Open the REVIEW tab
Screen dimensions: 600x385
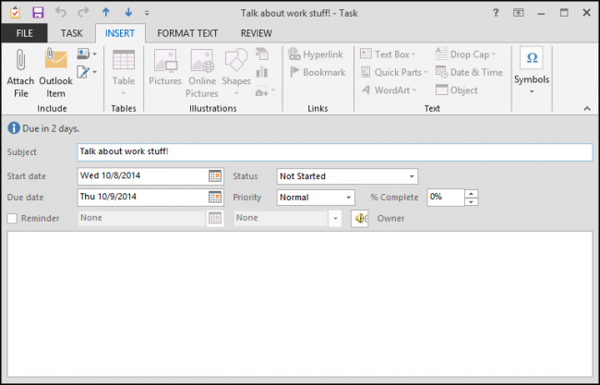point(257,33)
